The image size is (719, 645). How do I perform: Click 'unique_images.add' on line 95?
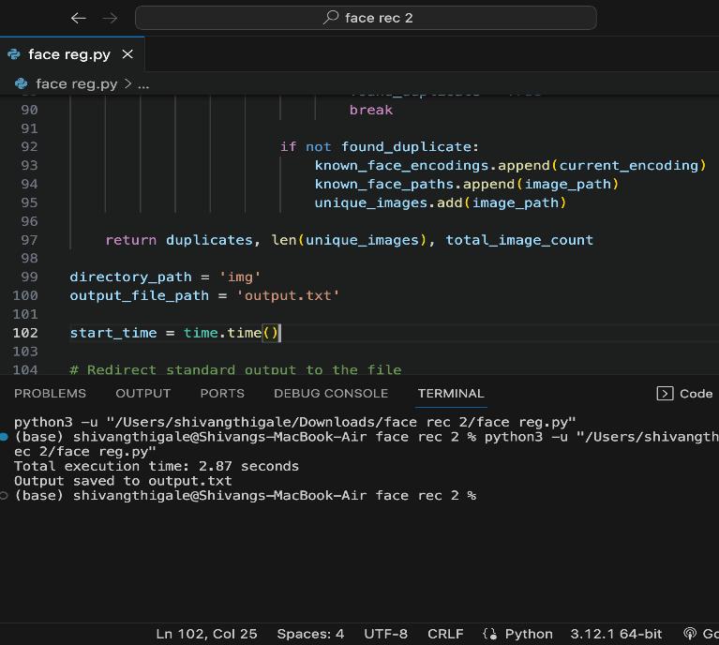click(x=388, y=202)
